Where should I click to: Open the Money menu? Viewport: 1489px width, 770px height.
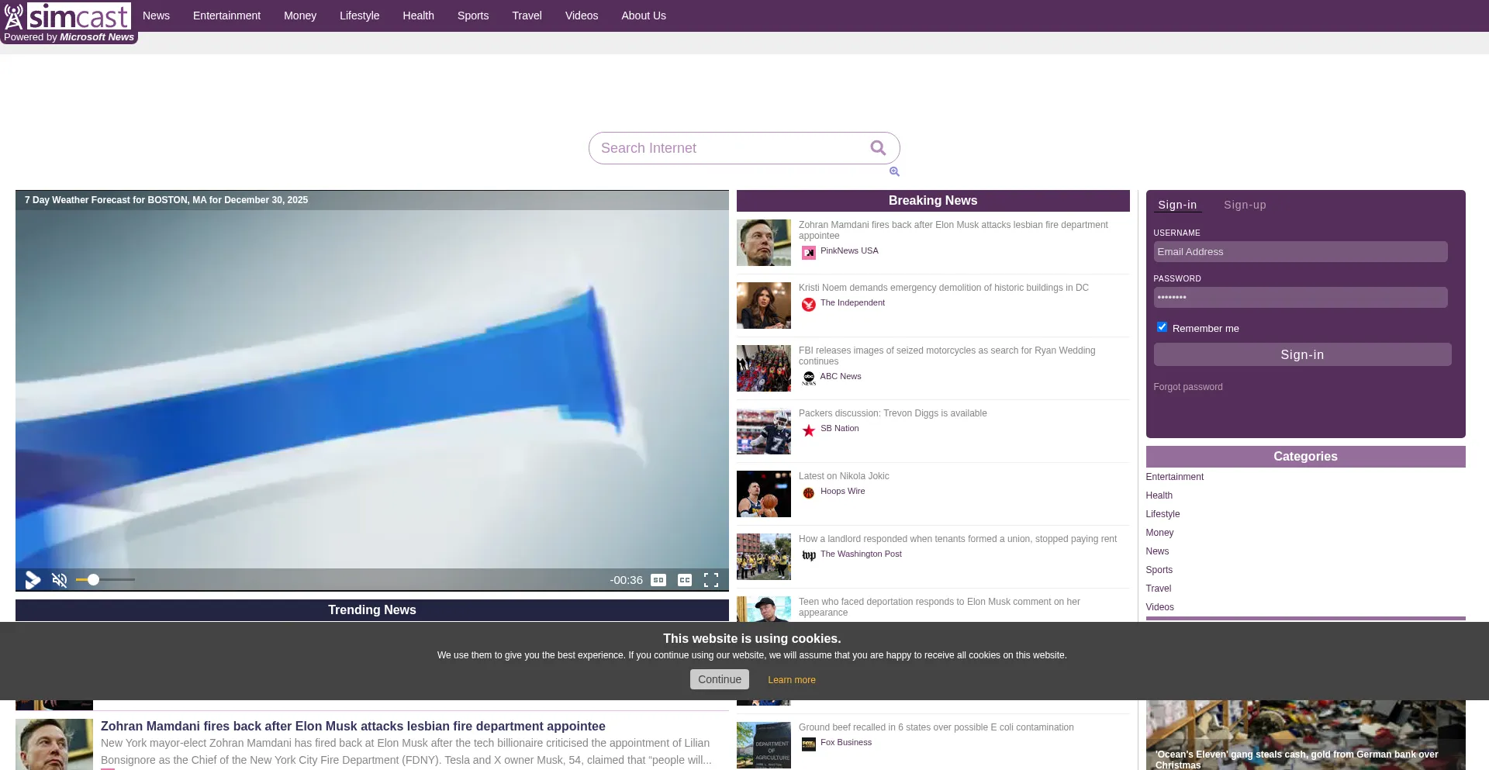[x=300, y=16]
